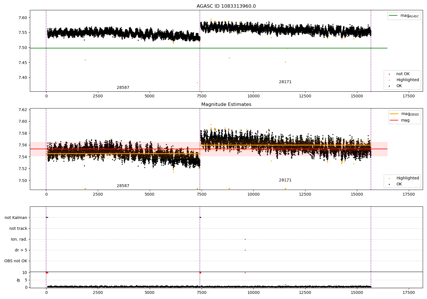Screen dimensions: 427x299
Task: Click the red mag horizontal line in Magnitude Estimates
Action: [x=209, y=149]
